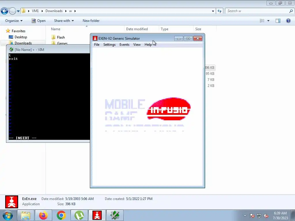Switch to the VIM taskbar button
The height and width of the screenshot is (221, 295).
(x=115, y=215)
